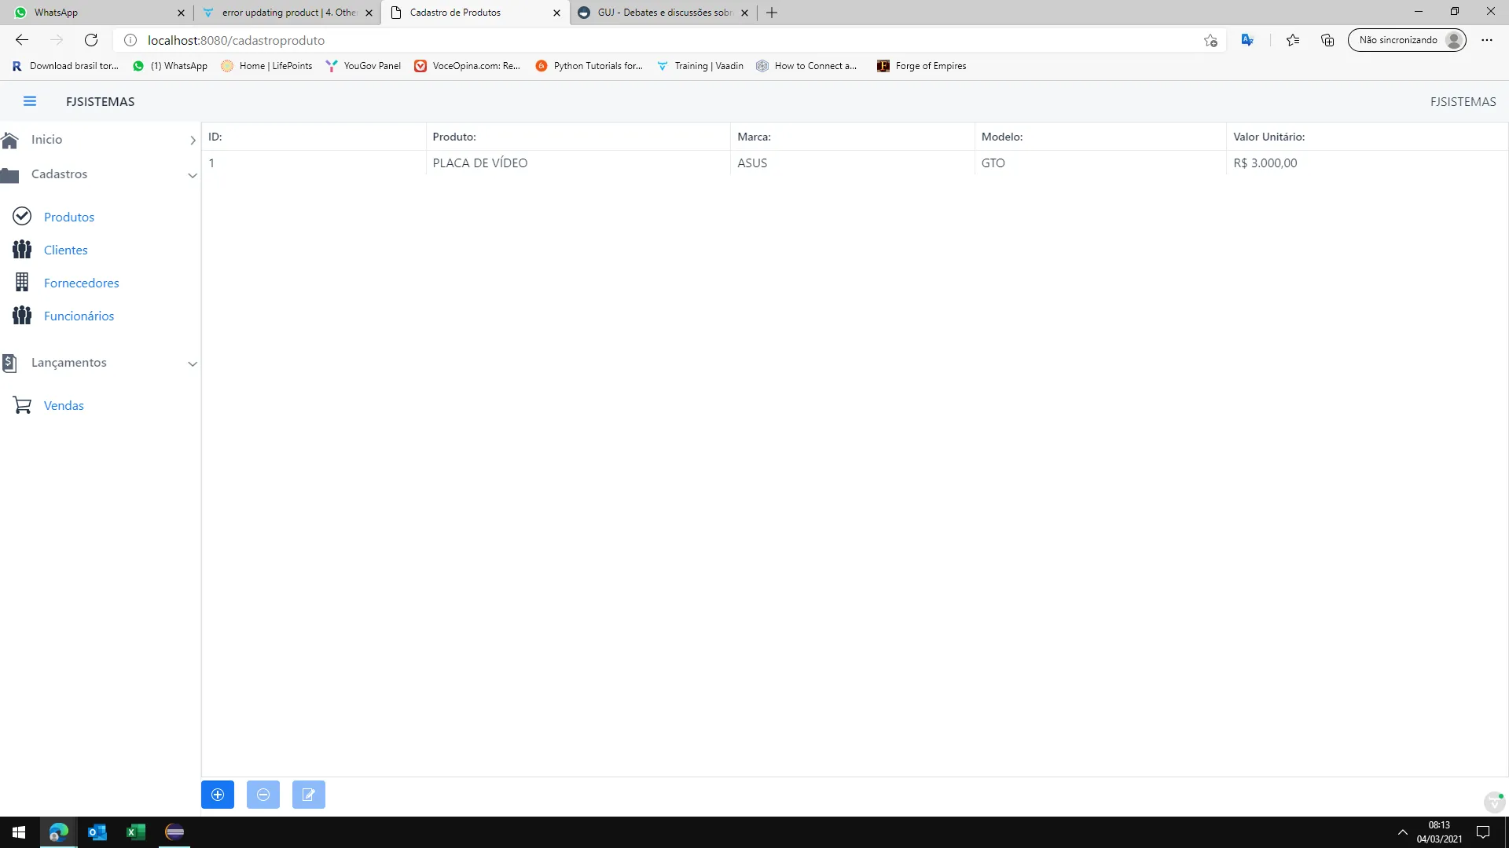Open Training Vaadin bookmark
1509x848 pixels.
click(700, 66)
